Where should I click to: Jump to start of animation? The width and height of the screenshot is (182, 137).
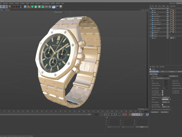pyautogui.click(x=101, y=115)
